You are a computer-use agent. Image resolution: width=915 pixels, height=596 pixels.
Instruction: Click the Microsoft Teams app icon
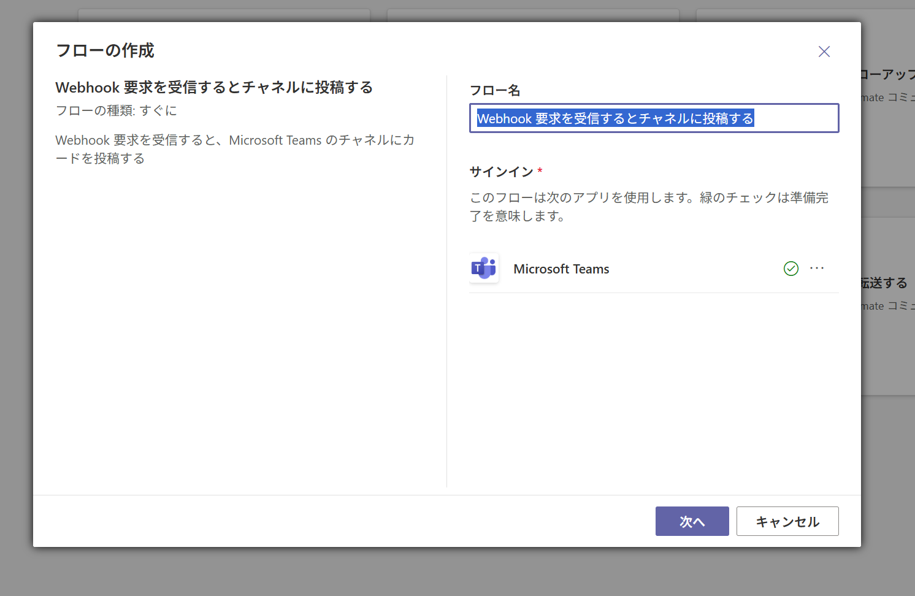484,269
